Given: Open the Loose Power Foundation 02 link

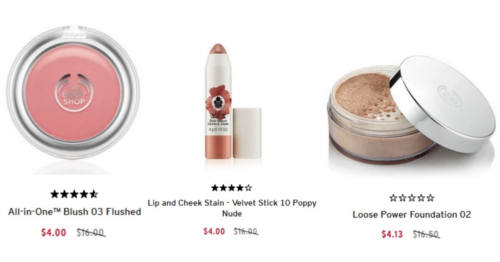Looking at the screenshot, I should tap(412, 215).
